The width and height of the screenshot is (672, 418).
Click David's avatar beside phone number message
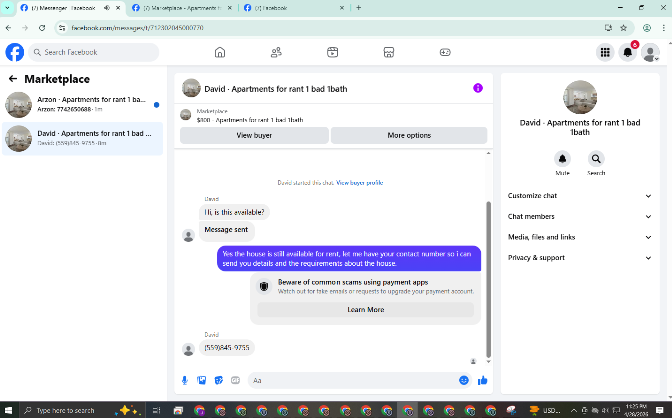tap(188, 349)
